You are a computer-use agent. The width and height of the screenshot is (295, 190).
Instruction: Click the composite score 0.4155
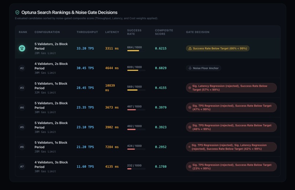(161, 88)
